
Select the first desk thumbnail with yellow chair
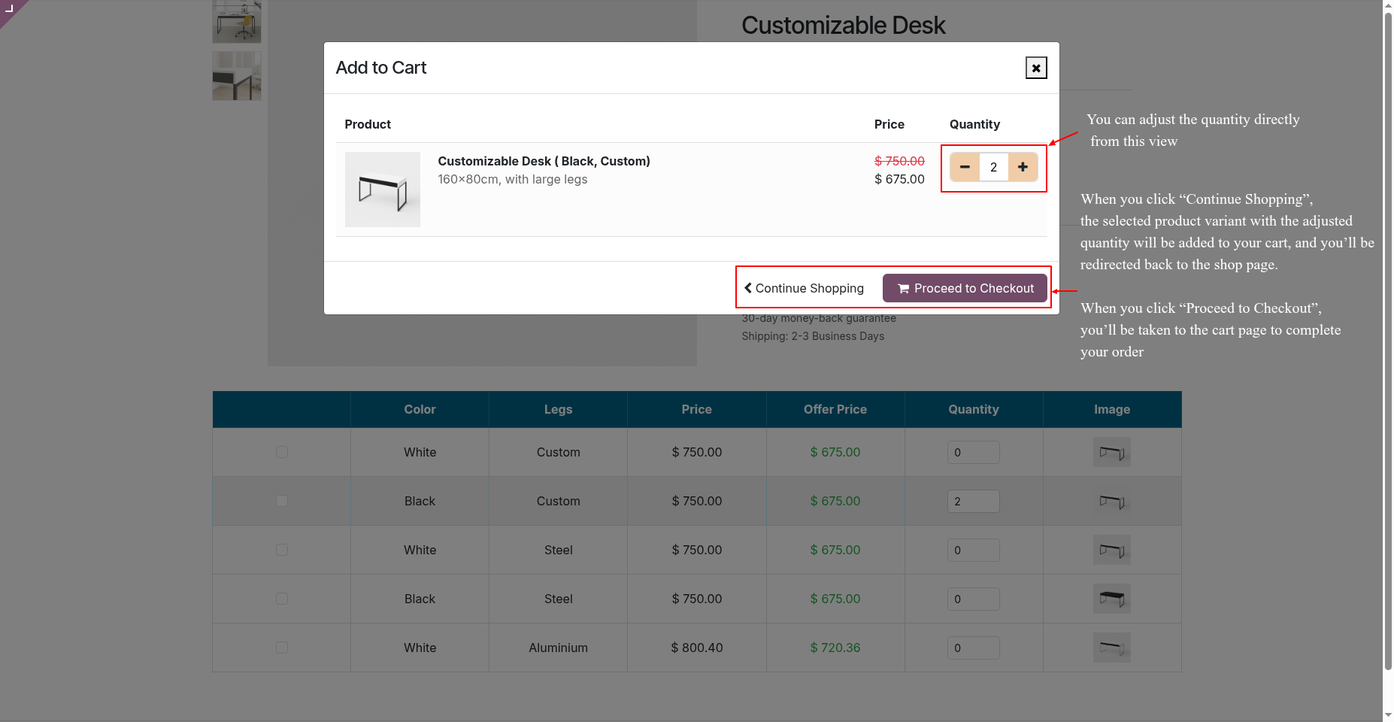(237, 21)
